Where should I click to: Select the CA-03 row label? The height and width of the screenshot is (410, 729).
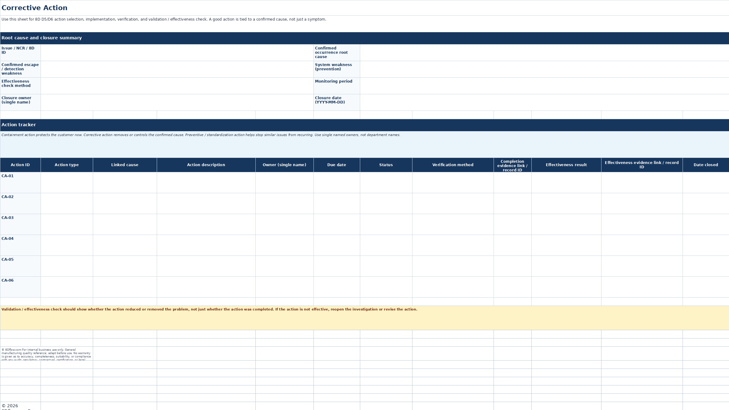coord(20,224)
